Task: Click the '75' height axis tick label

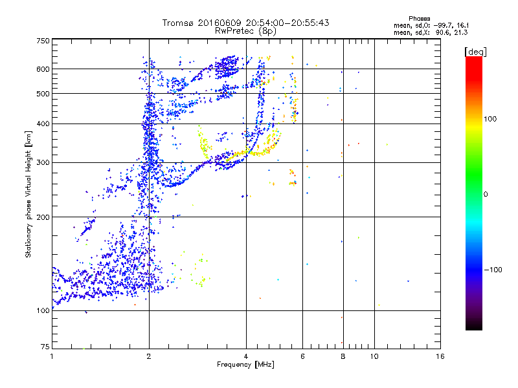Action: (x=45, y=347)
